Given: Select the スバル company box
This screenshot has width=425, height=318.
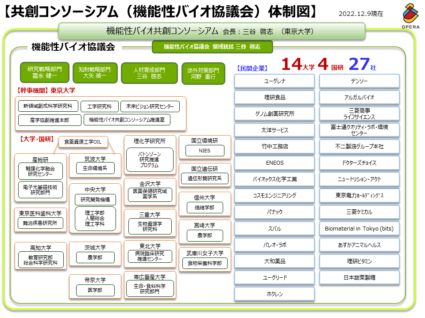Looking at the screenshot, I should [x=274, y=228].
